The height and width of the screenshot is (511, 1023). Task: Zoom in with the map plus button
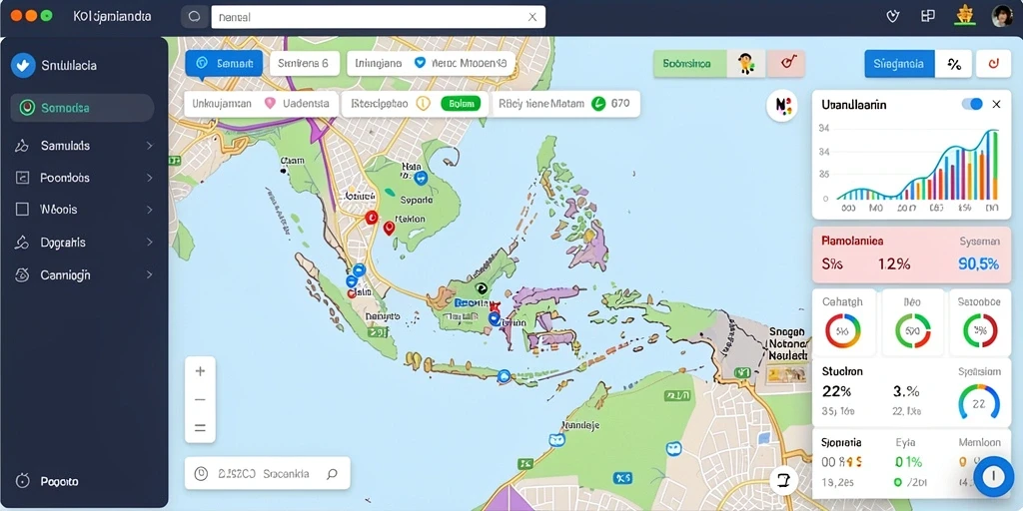(x=200, y=371)
